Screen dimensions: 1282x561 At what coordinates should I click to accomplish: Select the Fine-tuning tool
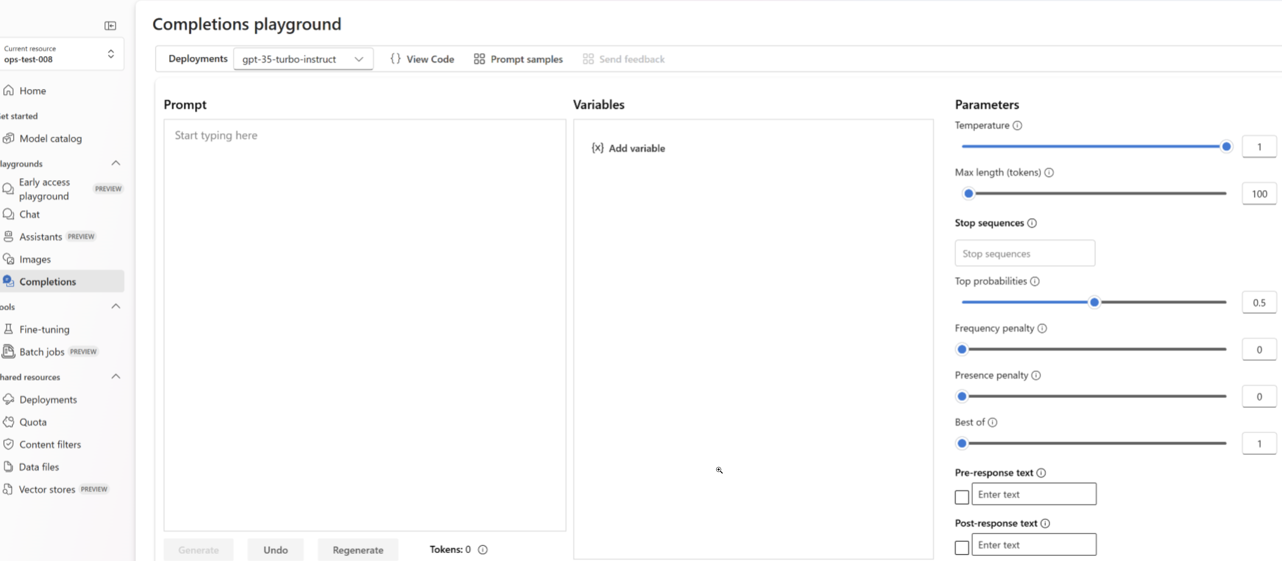(44, 329)
